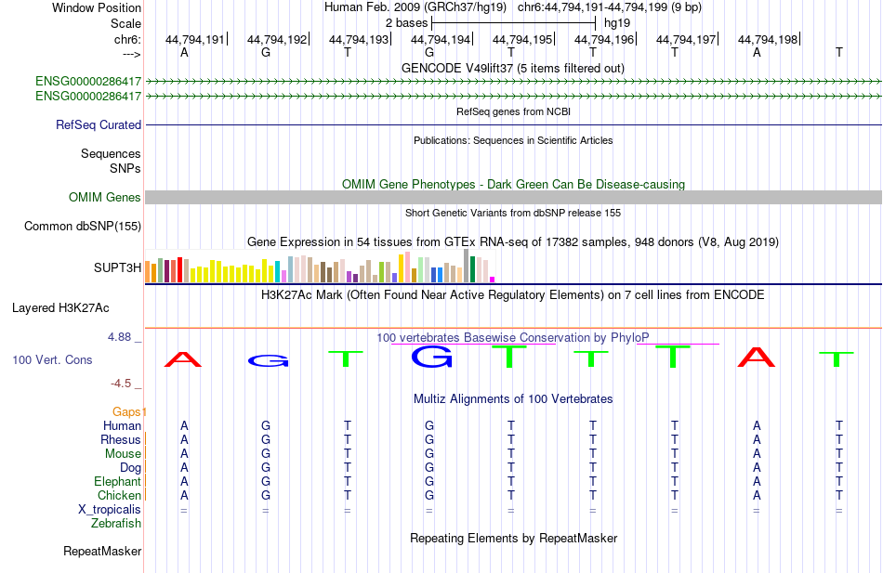Click the Chicken alignment row label
Viewport: 883px width, 573px height.
(x=119, y=495)
